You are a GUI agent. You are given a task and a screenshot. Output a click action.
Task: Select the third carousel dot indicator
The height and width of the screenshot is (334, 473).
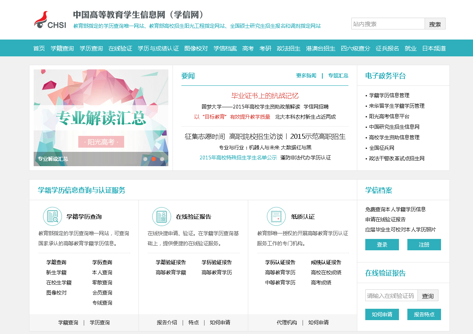[x=162, y=159]
